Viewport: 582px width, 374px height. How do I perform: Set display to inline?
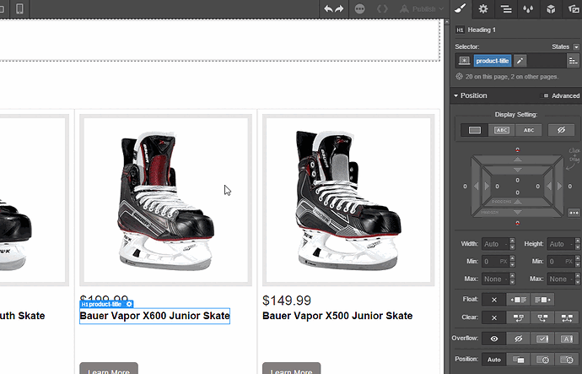click(x=529, y=130)
